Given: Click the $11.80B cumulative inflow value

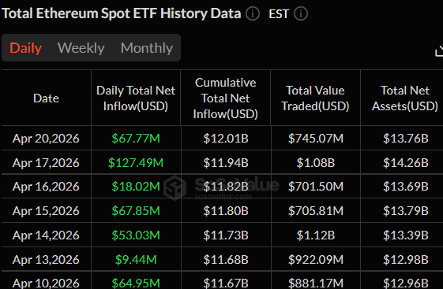Looking at the screenshot, I should pos(226,211).
